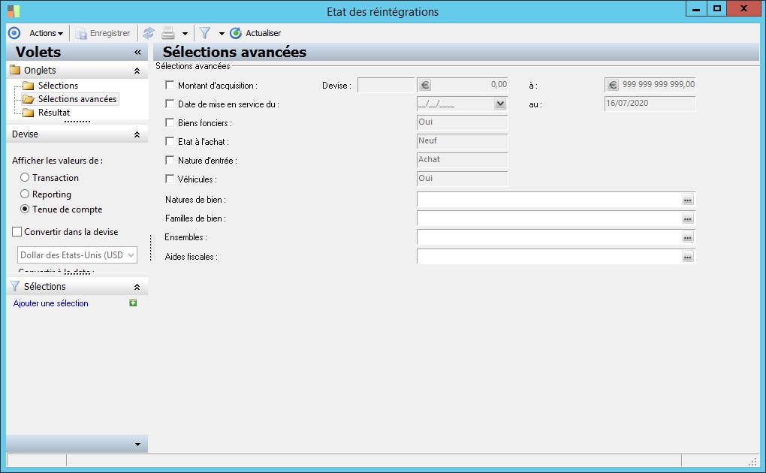Switch to the Sélections tab item

point(58,86)
